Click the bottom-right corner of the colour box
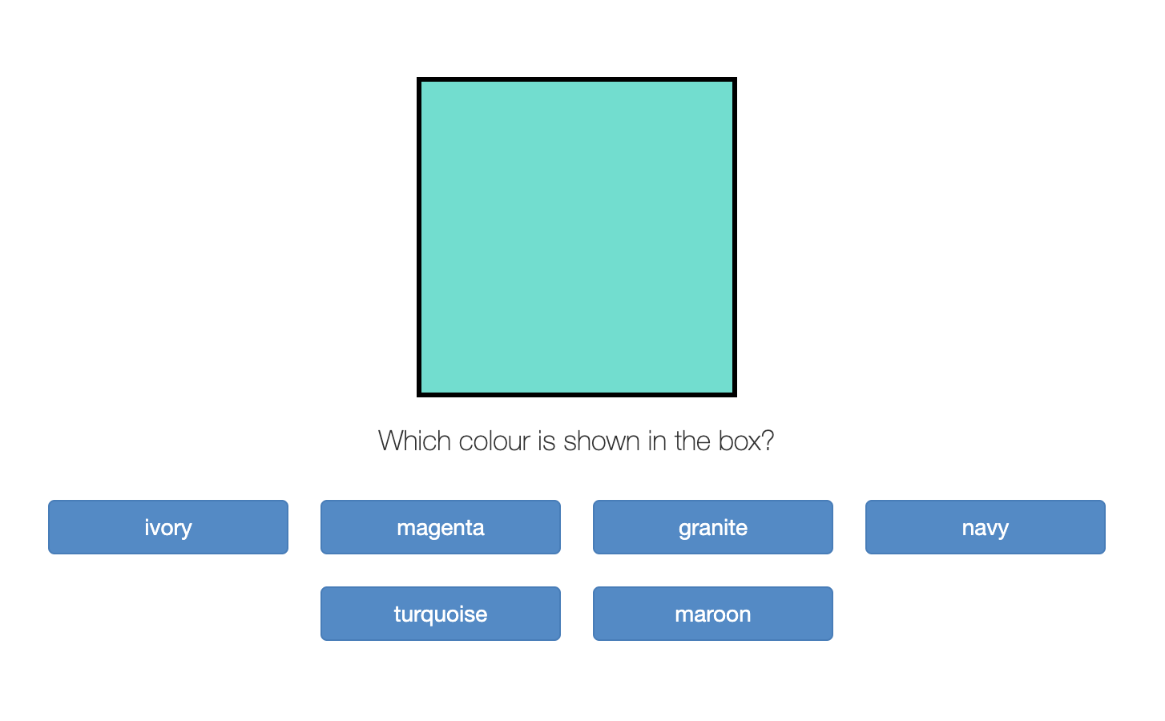 (x=735, y=394)
